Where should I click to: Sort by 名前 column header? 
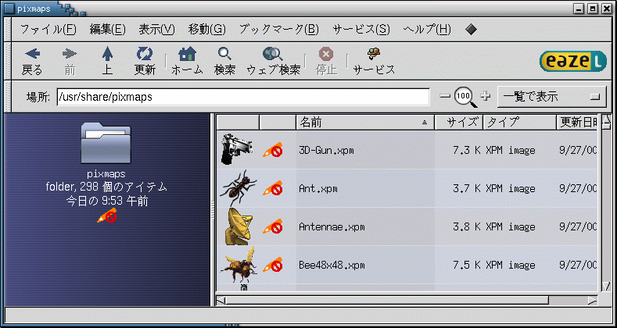364,123
